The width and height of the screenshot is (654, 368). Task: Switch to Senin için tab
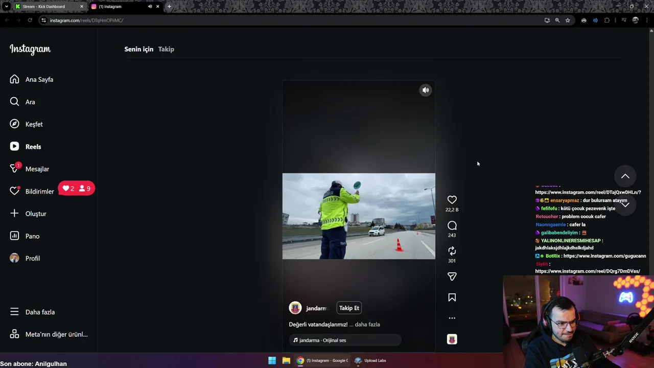(138, 49)
